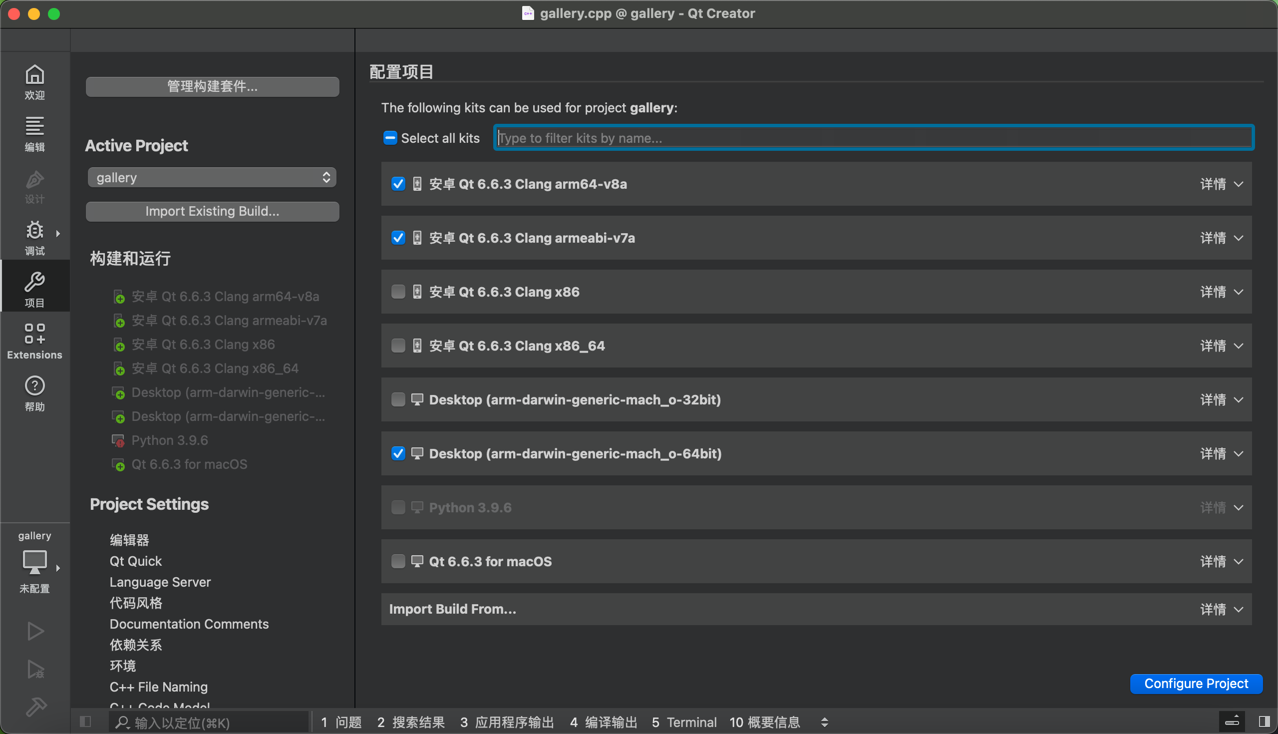Screen dimensions: 1278x734
Task: Open the 2 搜索结果 output pane
Action: pos(411,723)
